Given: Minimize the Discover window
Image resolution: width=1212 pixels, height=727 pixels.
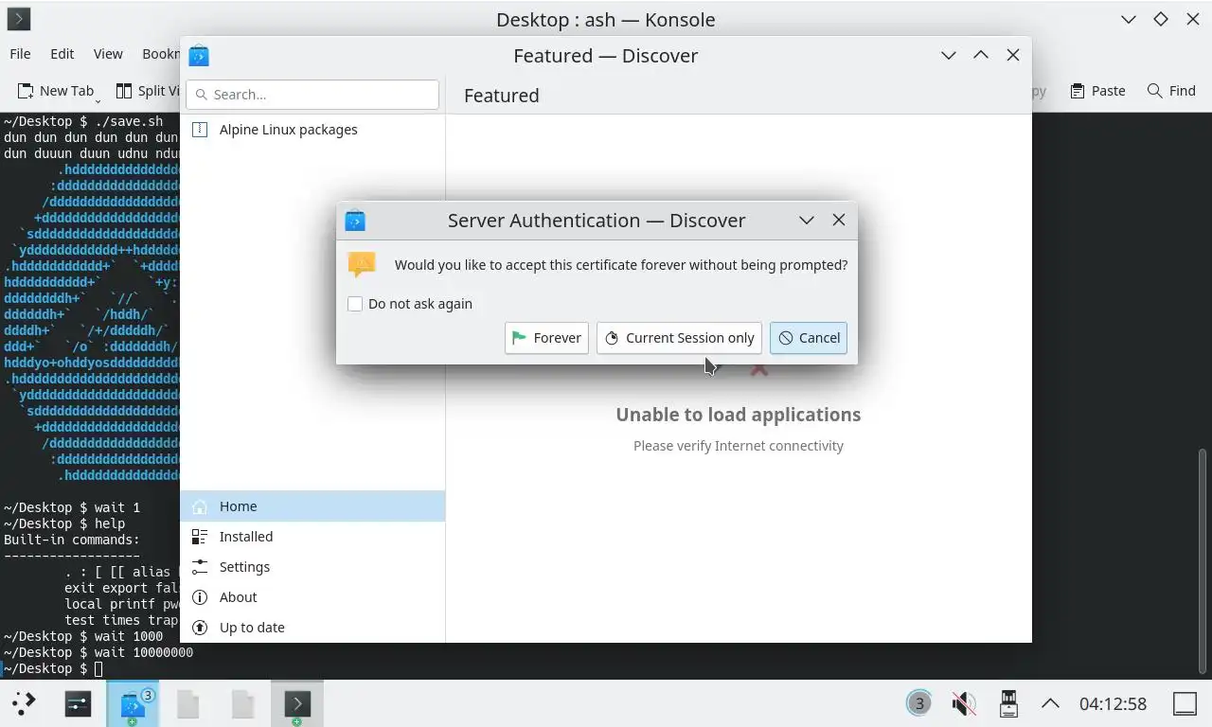Looking at the screenshot, I should coord(949,55).
